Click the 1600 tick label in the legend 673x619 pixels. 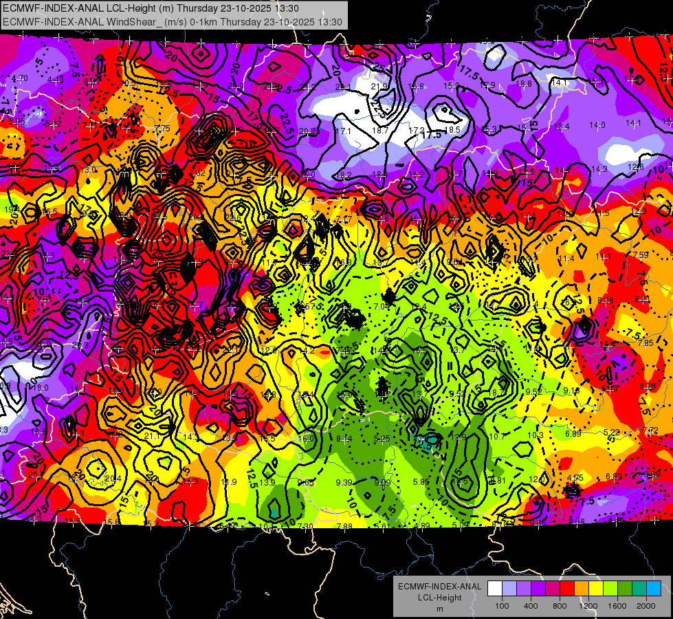[617, 606]
